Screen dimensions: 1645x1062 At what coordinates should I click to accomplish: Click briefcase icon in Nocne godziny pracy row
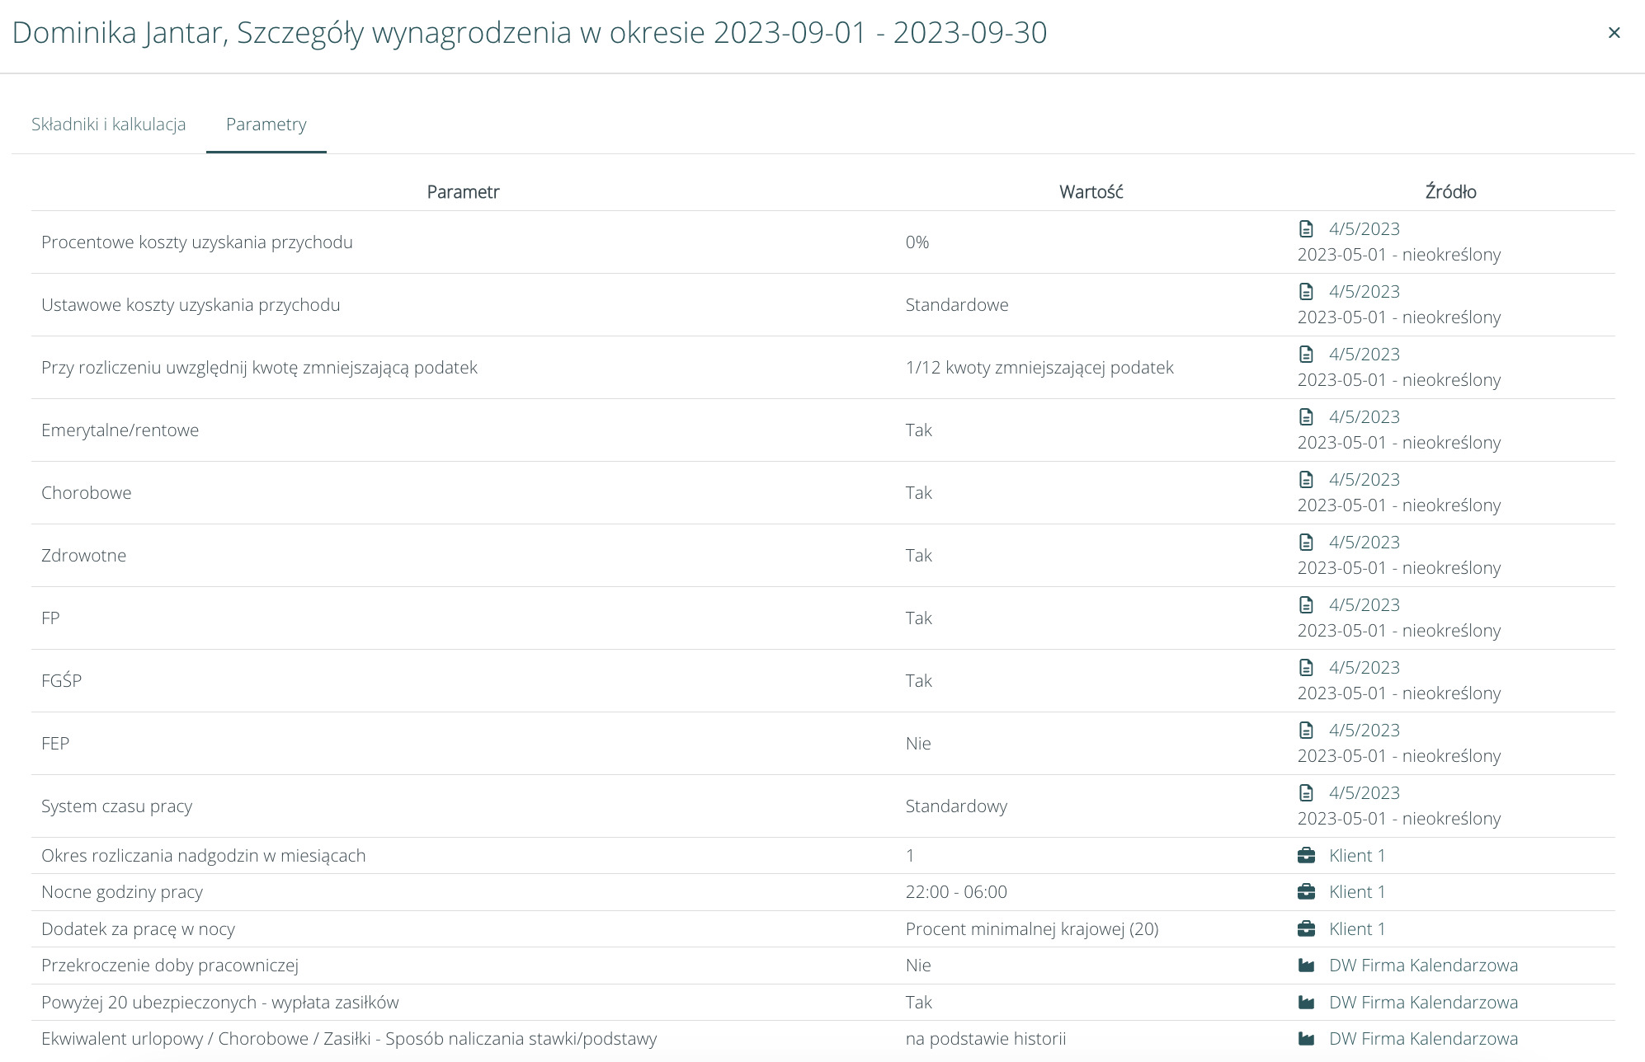coord(1306,892)
